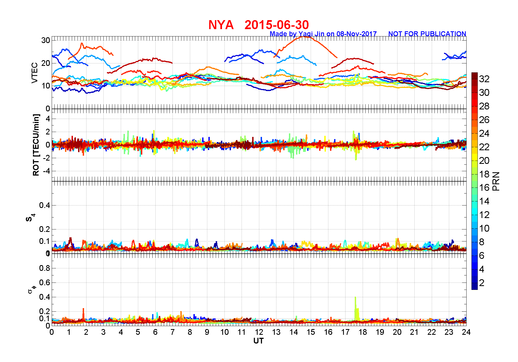Click the "18" tick label on the PRN colorbar

click(x=484, y=174)
